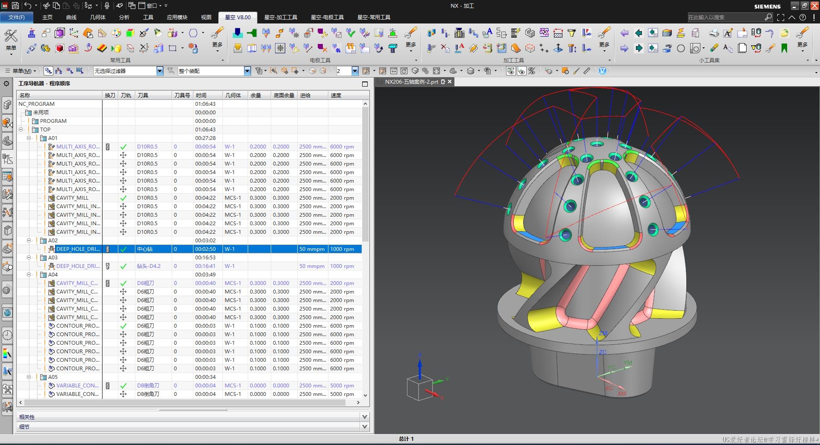Screen dimensions: 820x445
Task: Click the boxed spider-web icon in 电极工具
Action: click(280, 48)
